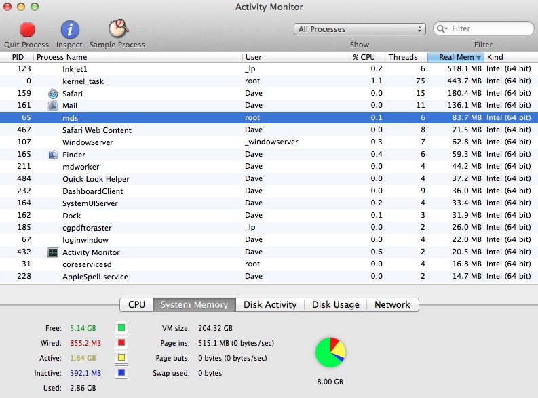Screen dimensions: 538x398
Task: Click the 5.14 GB Free value
Action: pos(83,328)
